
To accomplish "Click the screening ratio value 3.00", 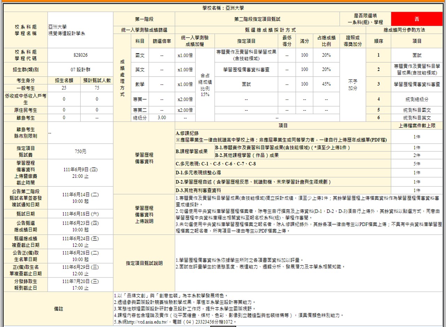I will 162,118.
